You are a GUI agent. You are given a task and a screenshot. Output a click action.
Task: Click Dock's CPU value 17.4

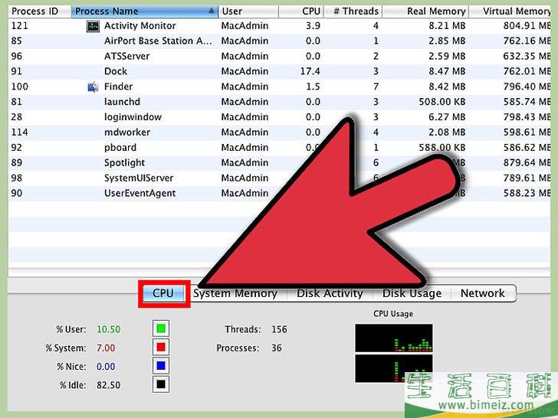tap(310, 71)
